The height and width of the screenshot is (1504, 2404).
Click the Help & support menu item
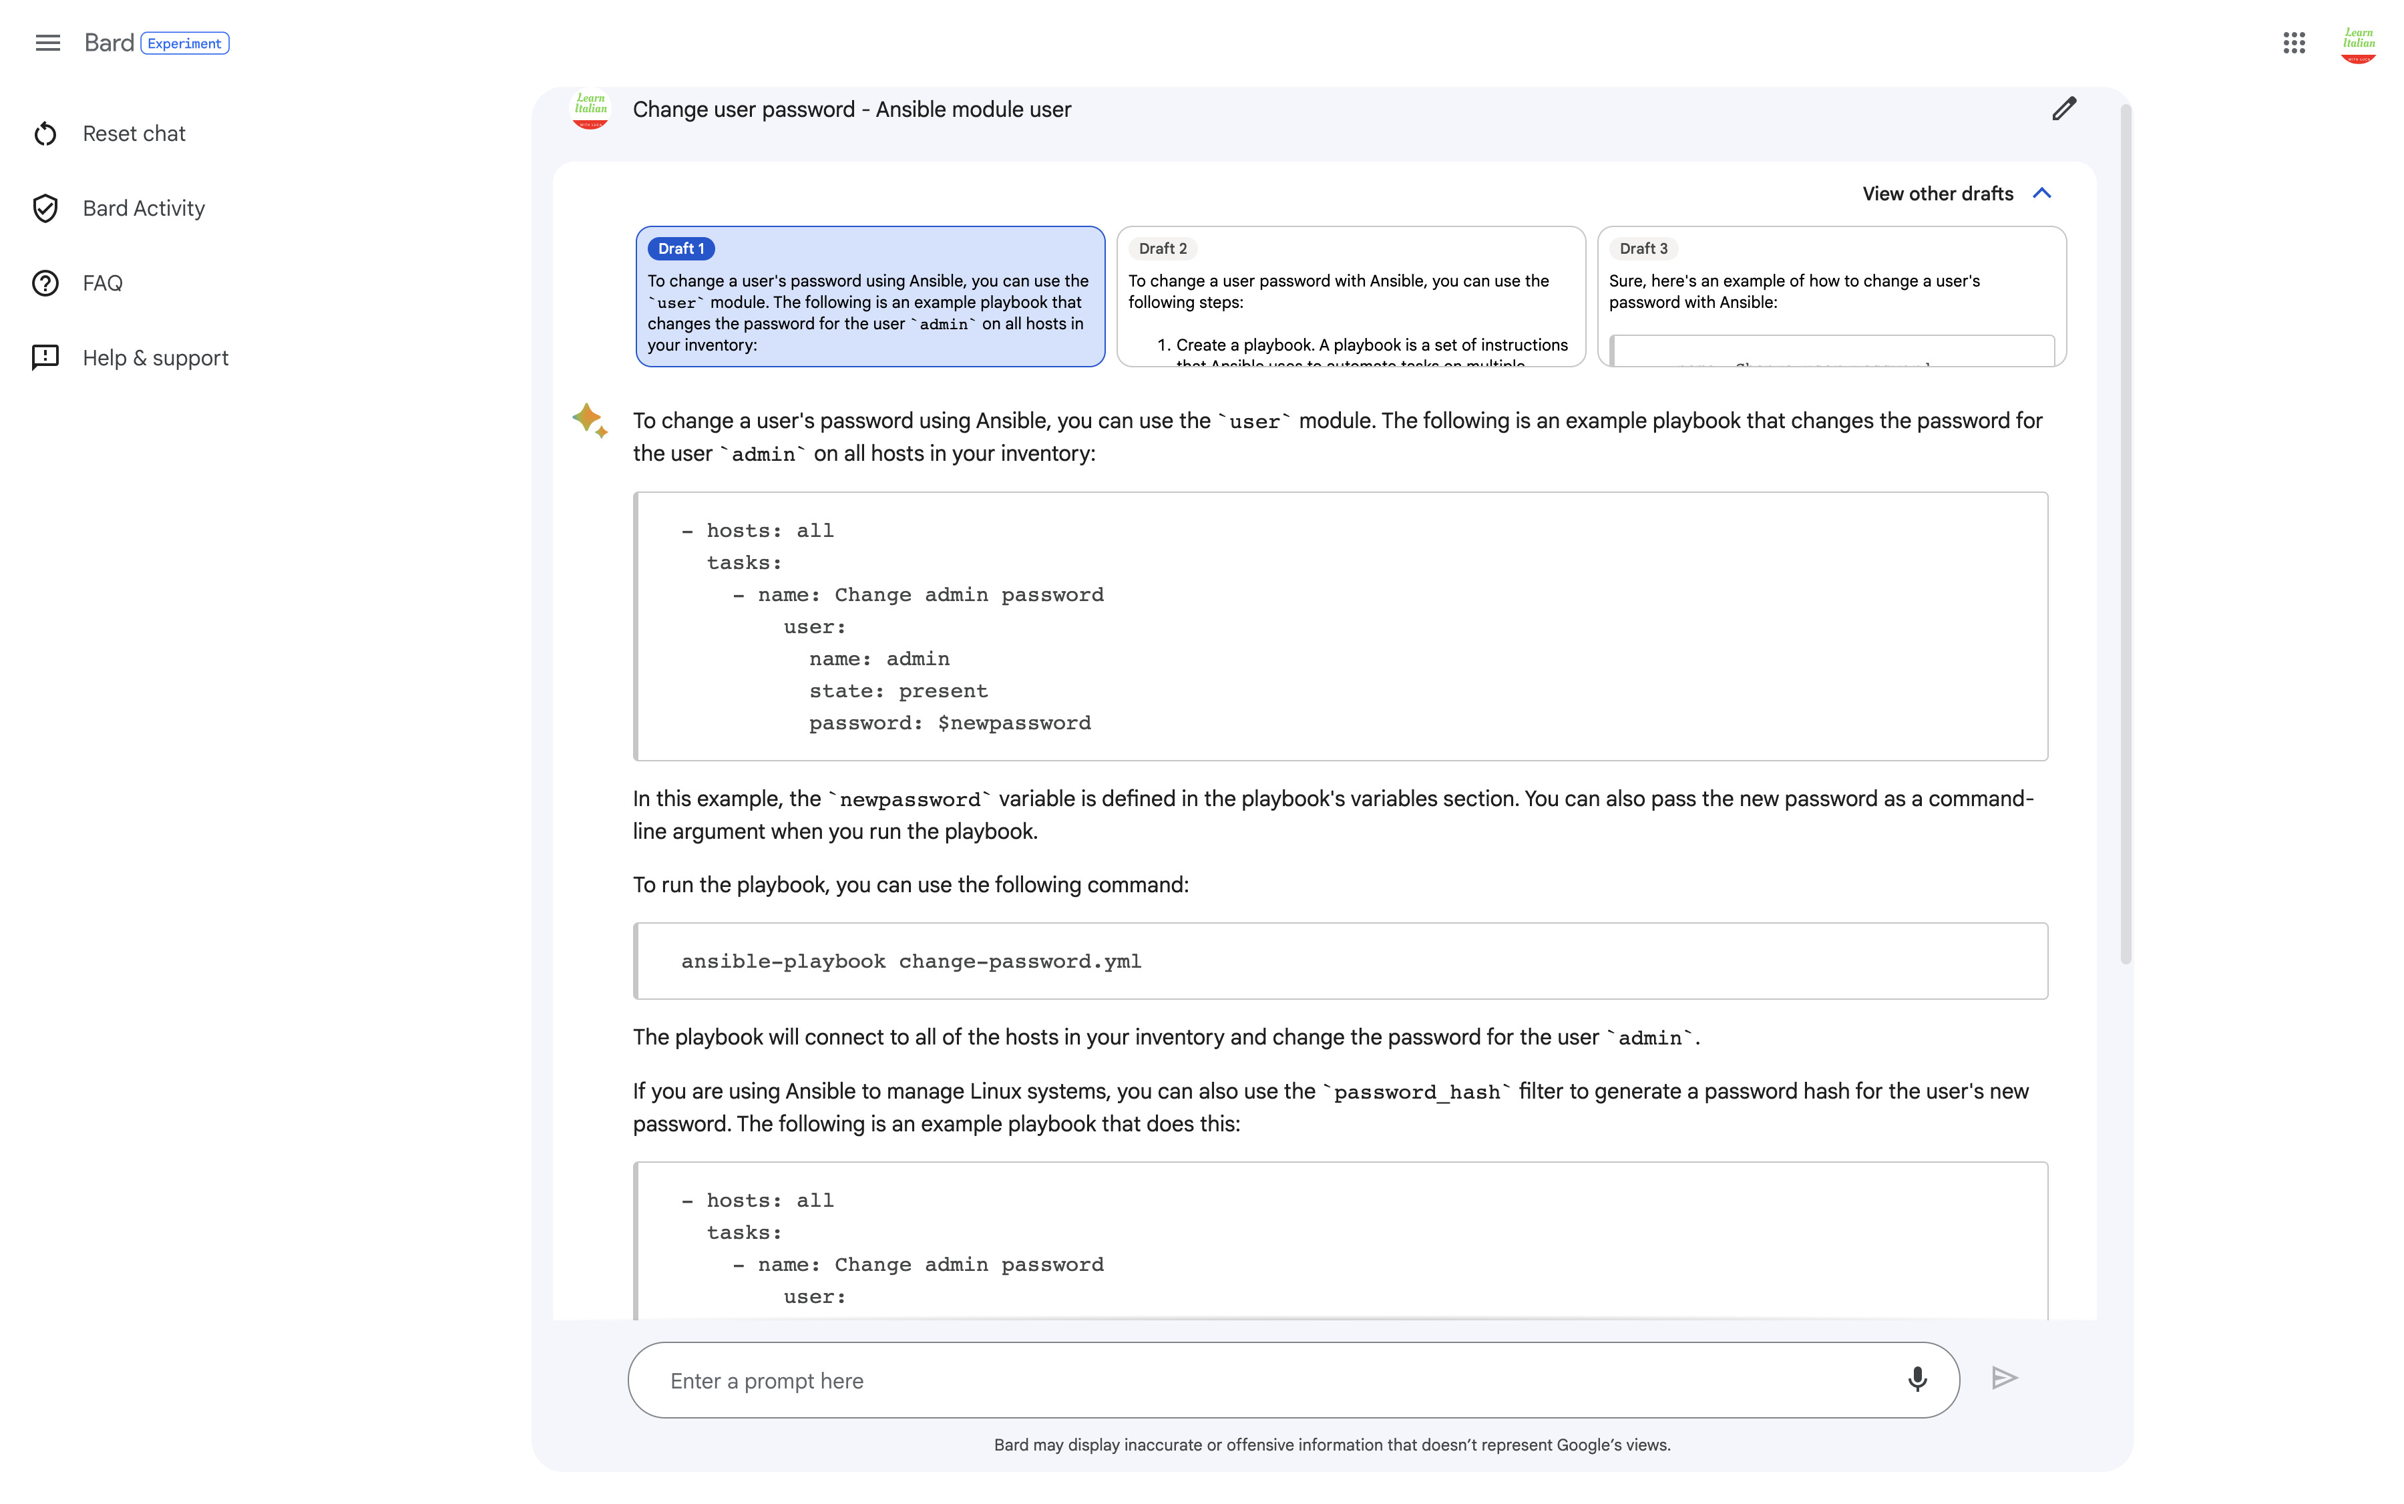point(156,357)
